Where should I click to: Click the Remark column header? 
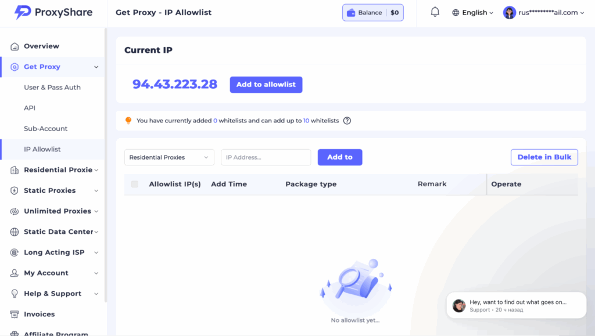point(432,184)
